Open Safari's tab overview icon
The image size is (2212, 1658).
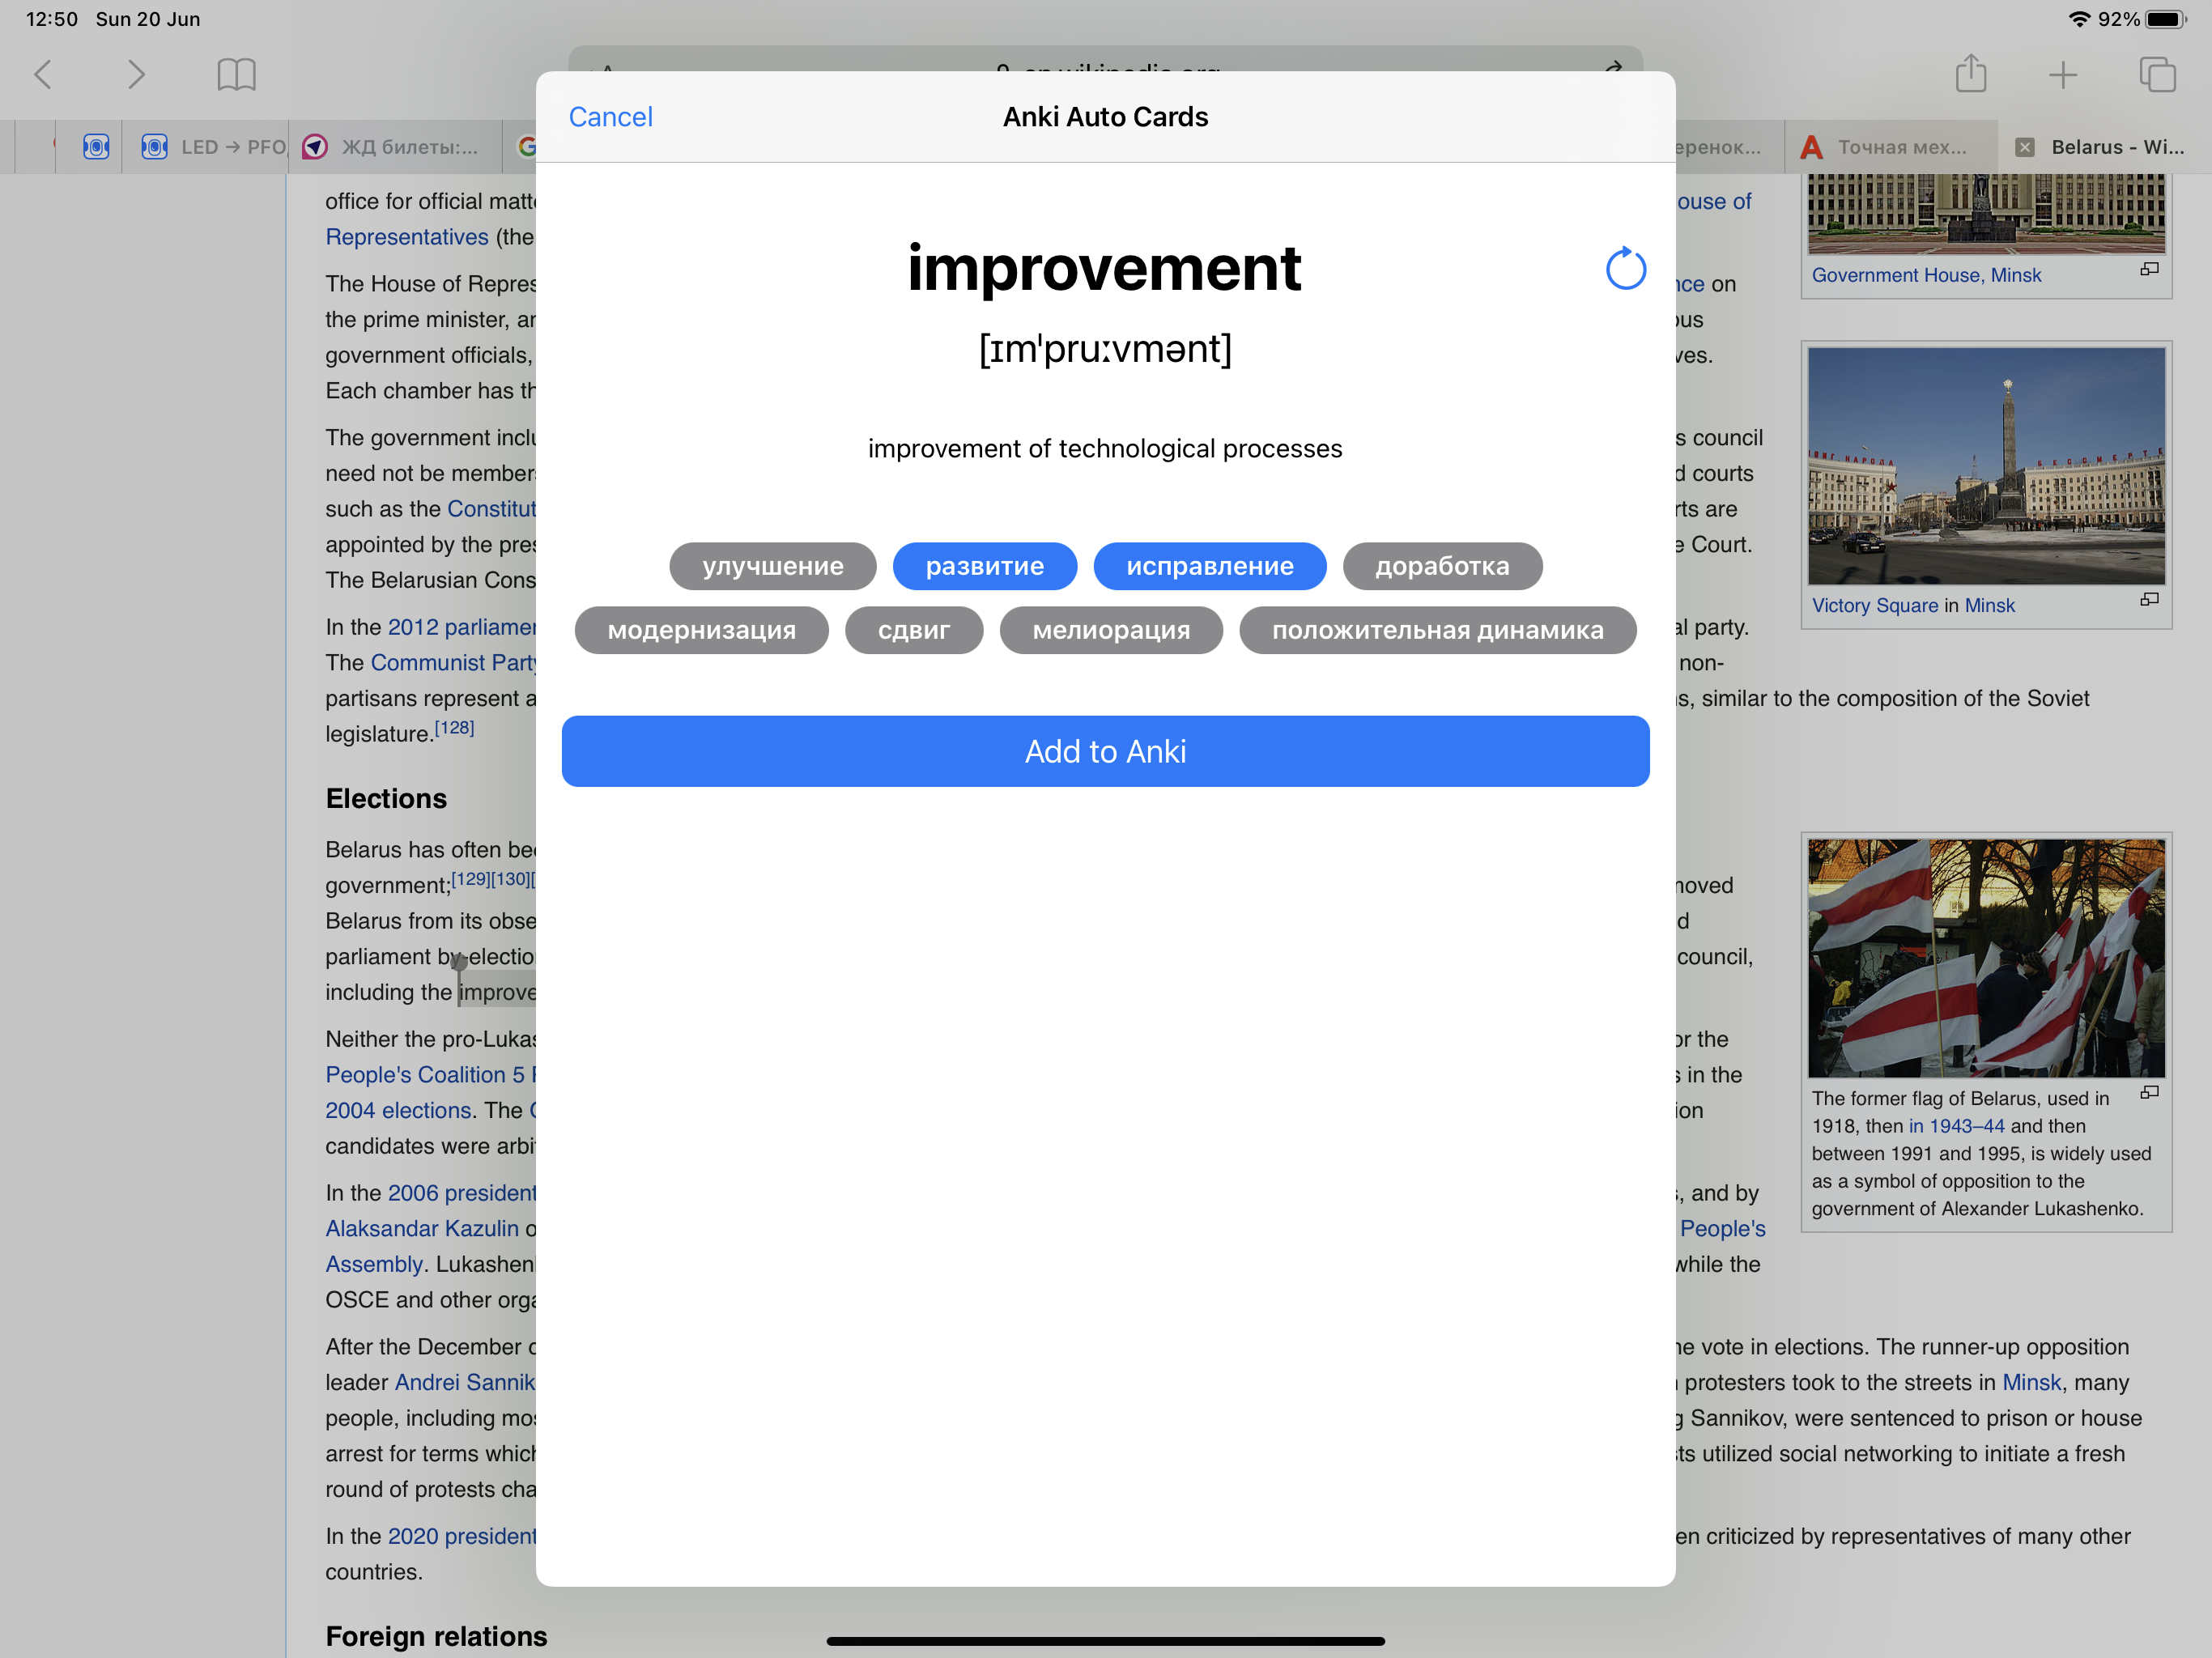point(2157,74)
